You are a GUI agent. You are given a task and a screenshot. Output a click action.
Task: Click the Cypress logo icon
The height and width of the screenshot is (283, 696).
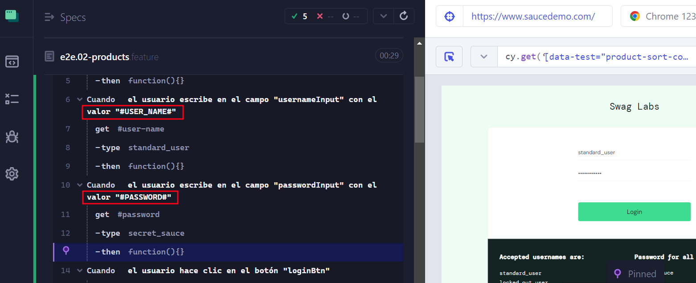click(x=12, y=16)
